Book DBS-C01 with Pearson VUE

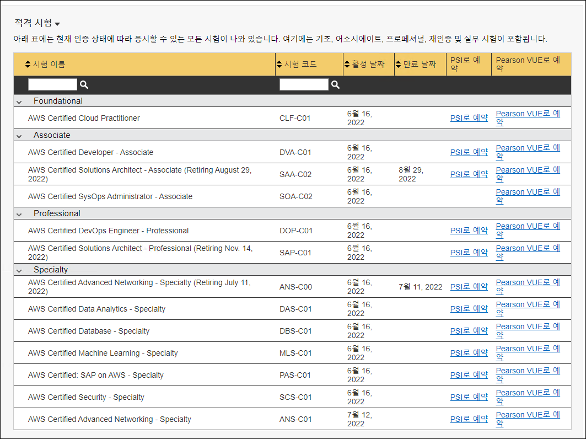528,331
